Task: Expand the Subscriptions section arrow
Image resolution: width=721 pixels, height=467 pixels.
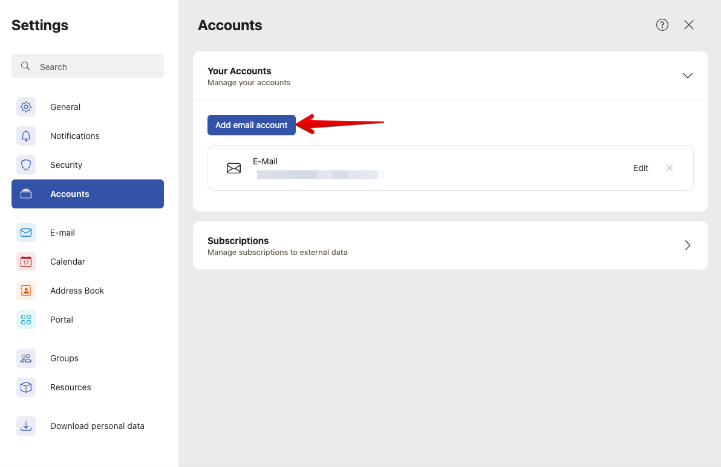Action: [x=687, y=245]
